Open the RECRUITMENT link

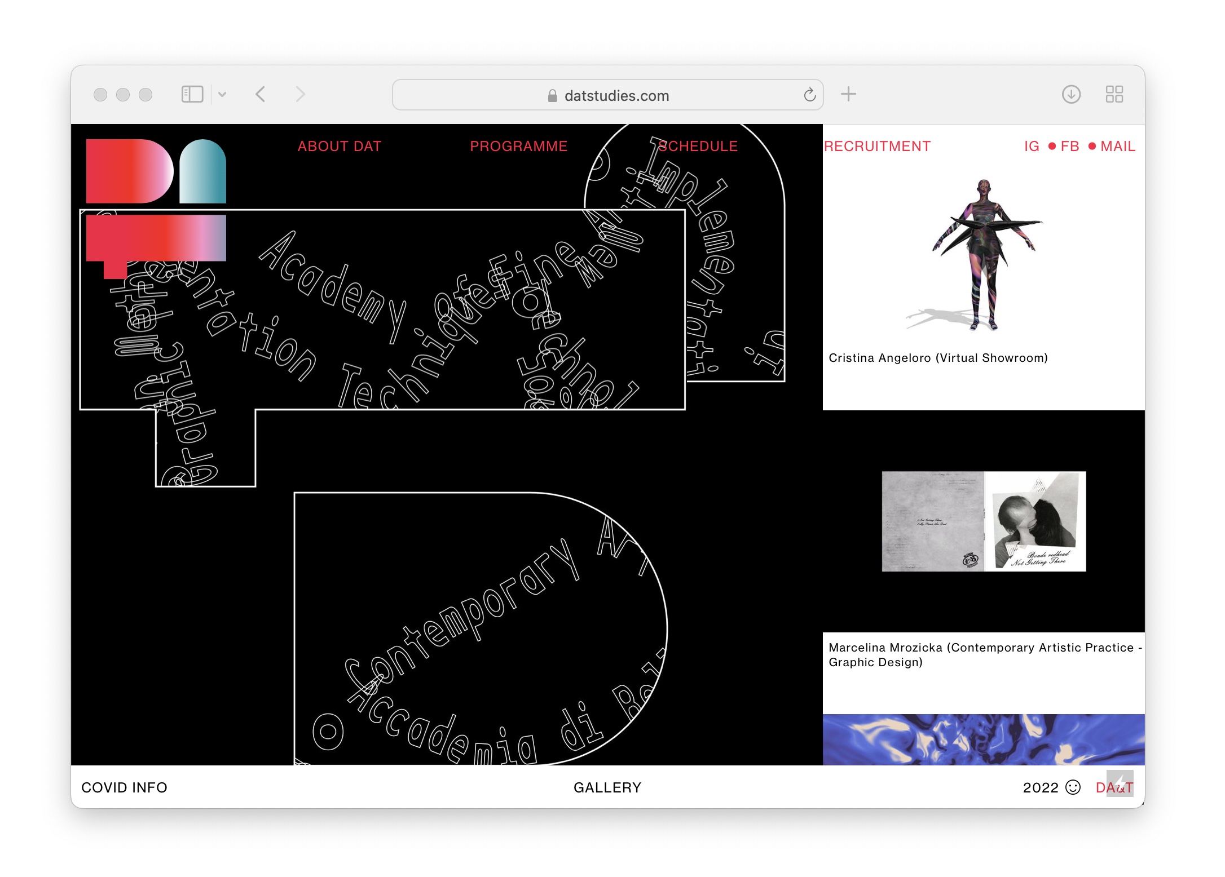[877, 146]
